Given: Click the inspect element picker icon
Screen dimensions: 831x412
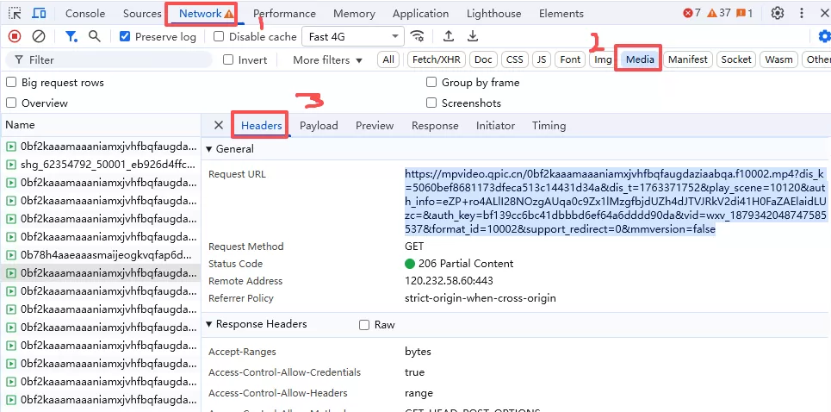Looking at the screenshot, I should pos(15,13).
